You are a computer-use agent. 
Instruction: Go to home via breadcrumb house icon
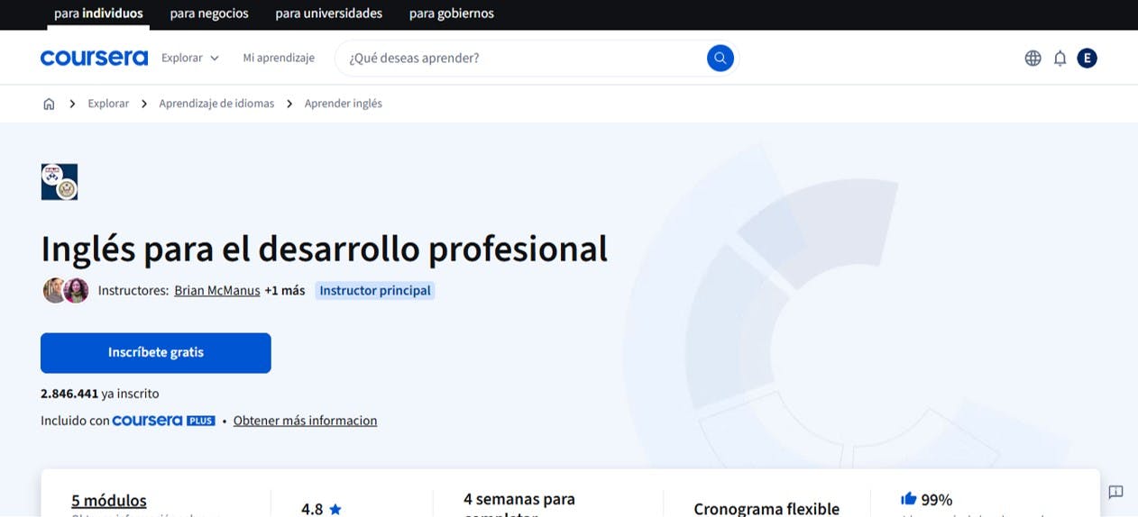(x=49, y=104)
